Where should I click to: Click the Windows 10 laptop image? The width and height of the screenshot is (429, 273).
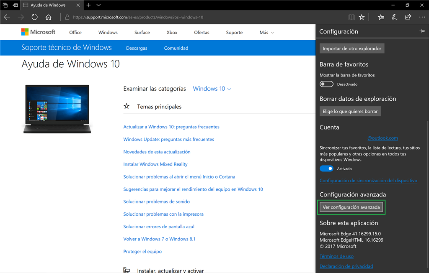57,109
